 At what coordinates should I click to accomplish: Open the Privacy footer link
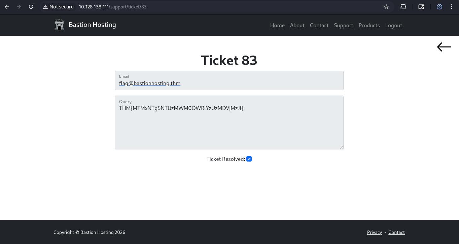pos(374,232)
